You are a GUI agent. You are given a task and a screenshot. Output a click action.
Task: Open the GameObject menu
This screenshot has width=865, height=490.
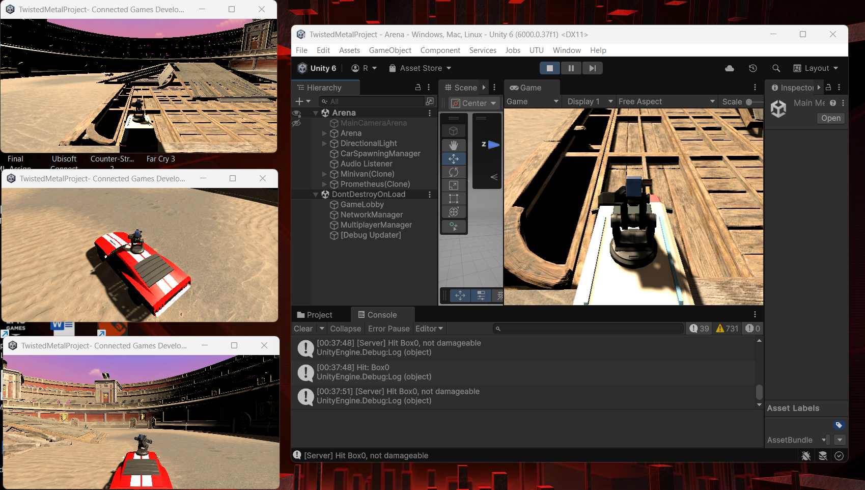pyautogui.click(x=390, y=50)
